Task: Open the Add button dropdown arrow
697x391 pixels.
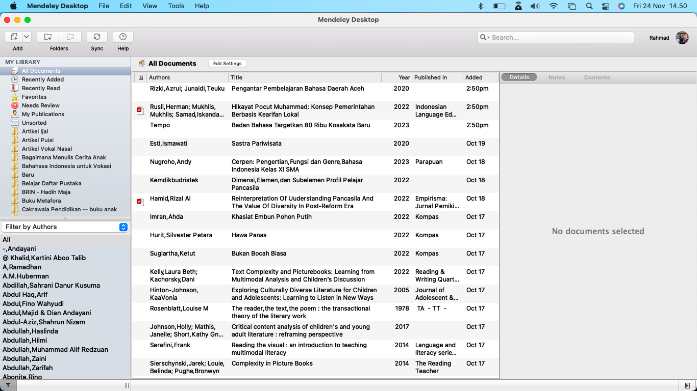Action: pos(27,37)
